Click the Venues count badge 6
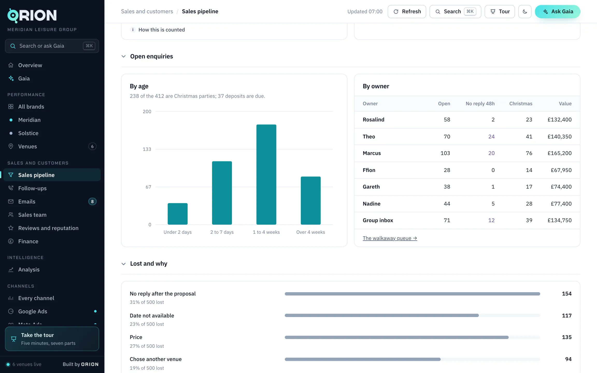The width and height of the screenshot is (597, 373). (x=92, y=146)
